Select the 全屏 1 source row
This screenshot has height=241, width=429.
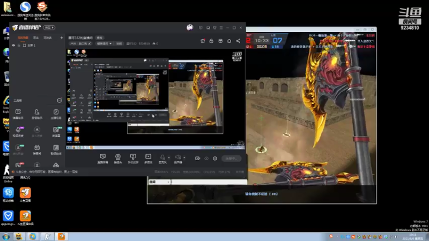click(37, 46)
